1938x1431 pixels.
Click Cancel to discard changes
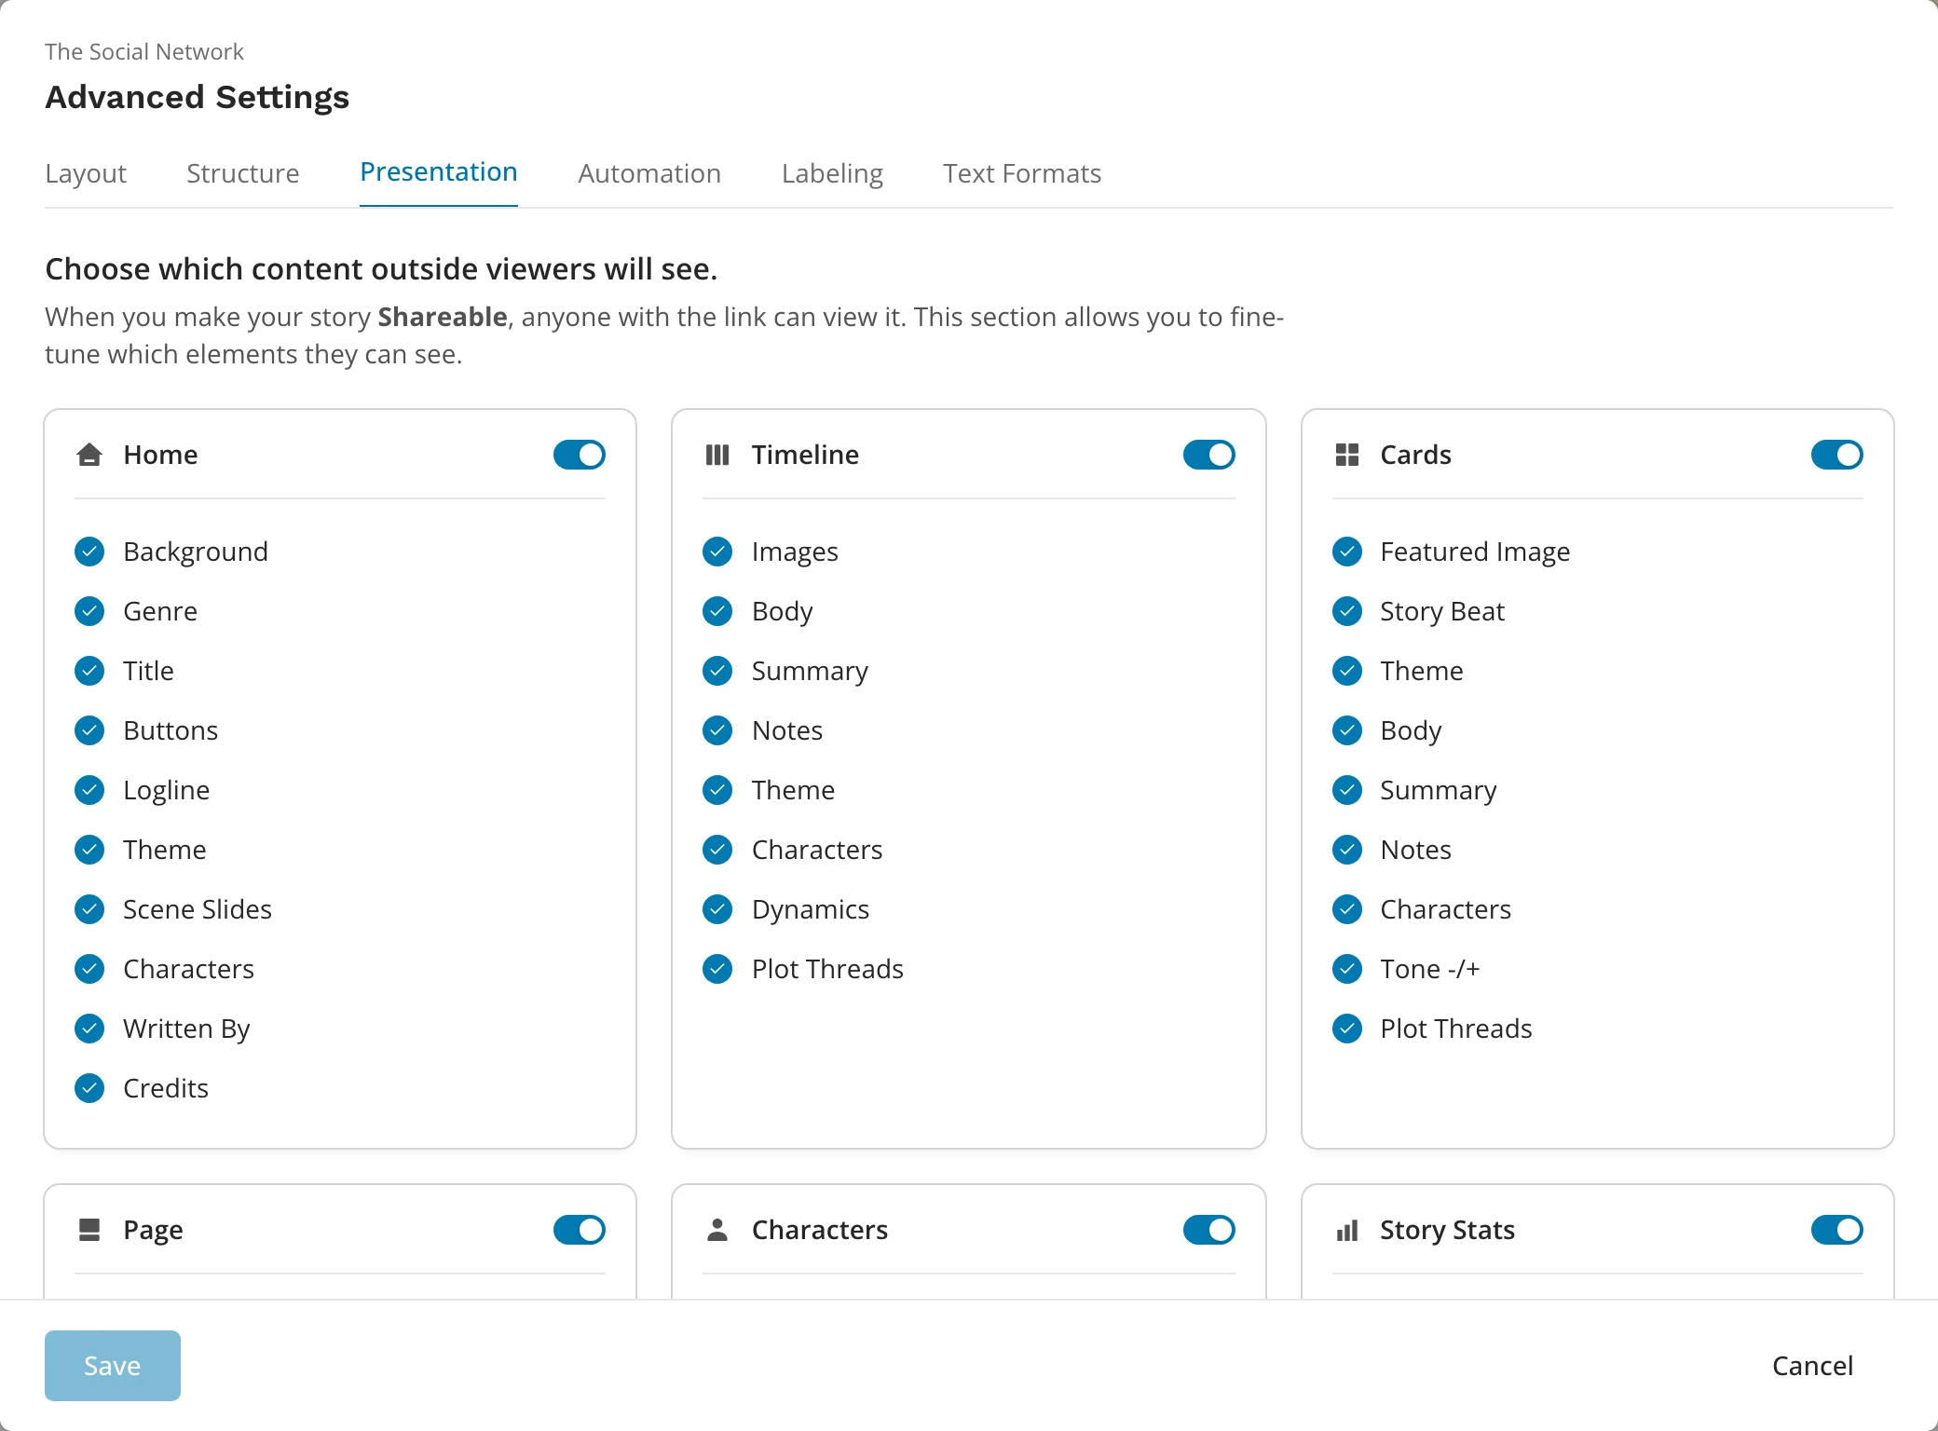click(x=1812, y=1366)
